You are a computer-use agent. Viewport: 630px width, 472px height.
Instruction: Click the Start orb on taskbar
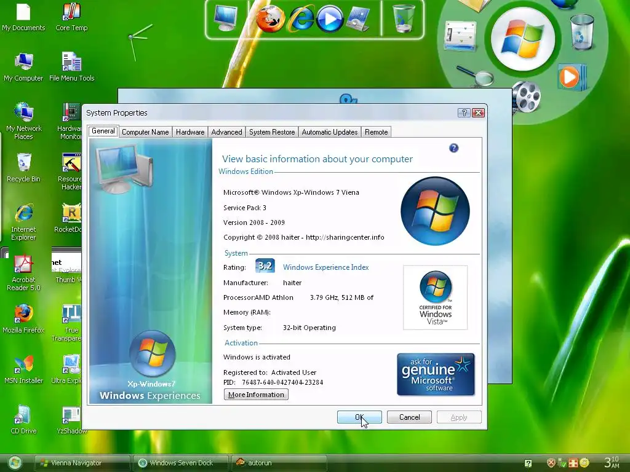tap(15, 463)
